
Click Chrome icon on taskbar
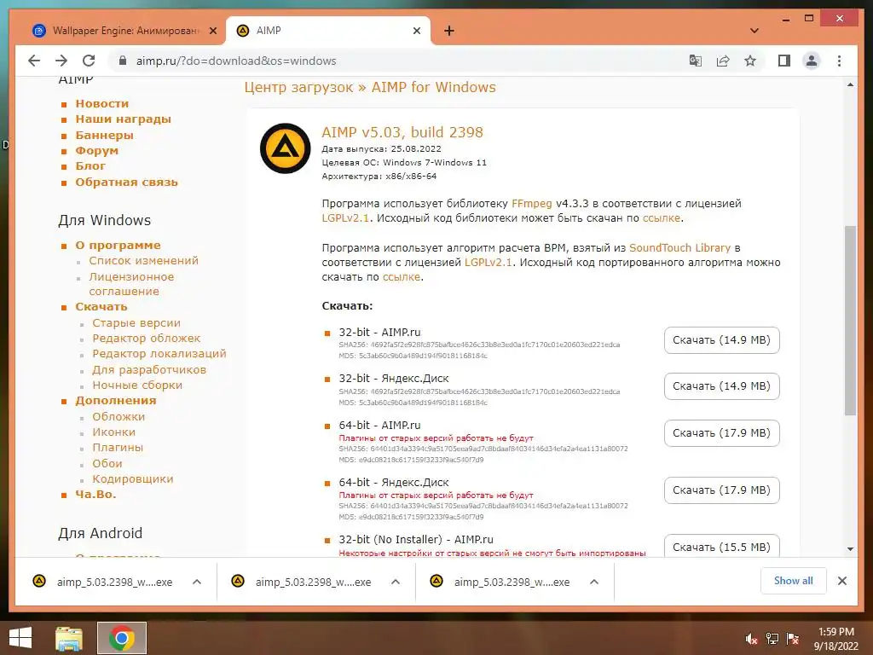tap(122, 638)
